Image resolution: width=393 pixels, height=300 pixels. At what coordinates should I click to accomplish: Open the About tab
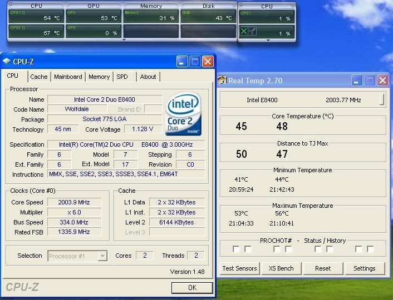(148, 77)
